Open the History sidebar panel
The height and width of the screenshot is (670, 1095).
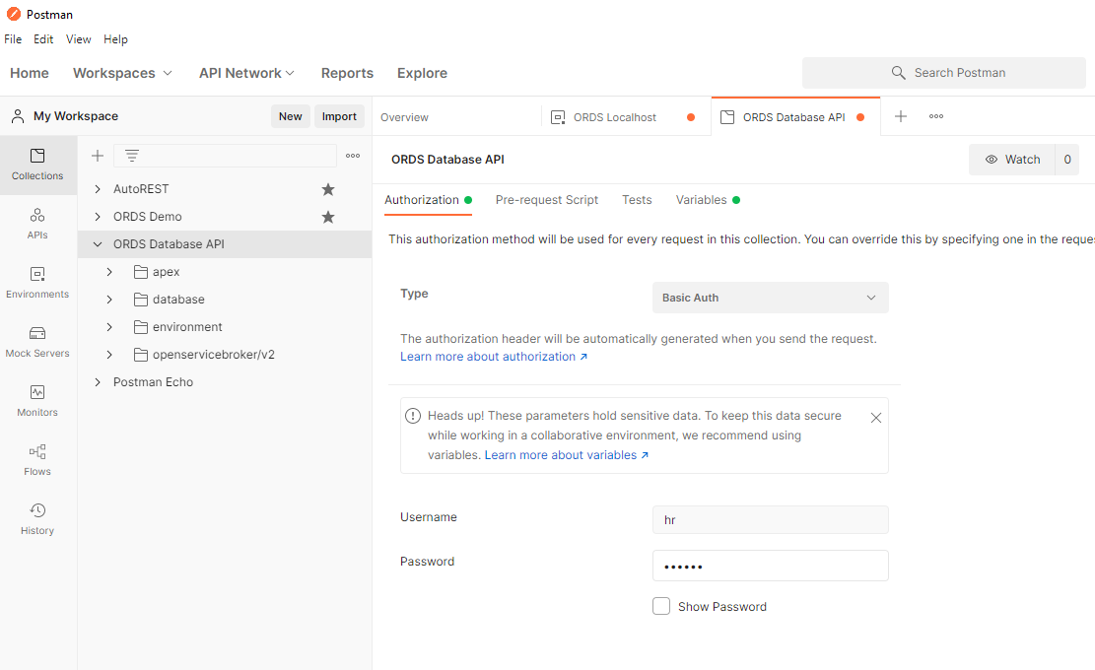37,519
